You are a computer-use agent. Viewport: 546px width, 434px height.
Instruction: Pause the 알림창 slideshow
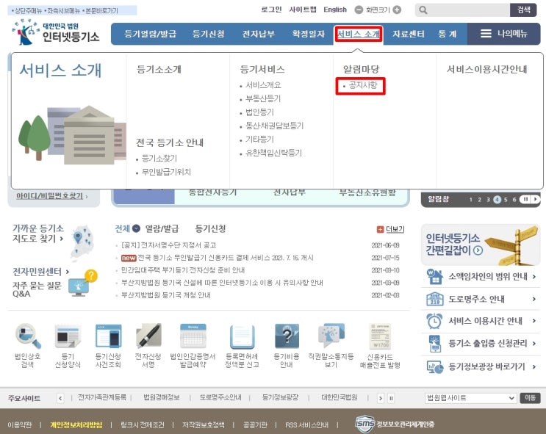(525, 200)
